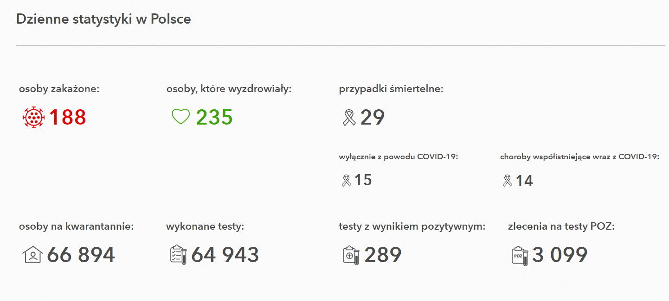Screen dimensions: 669x301
Task: Click the red virus icon beside 188
Action: [33, 117]
